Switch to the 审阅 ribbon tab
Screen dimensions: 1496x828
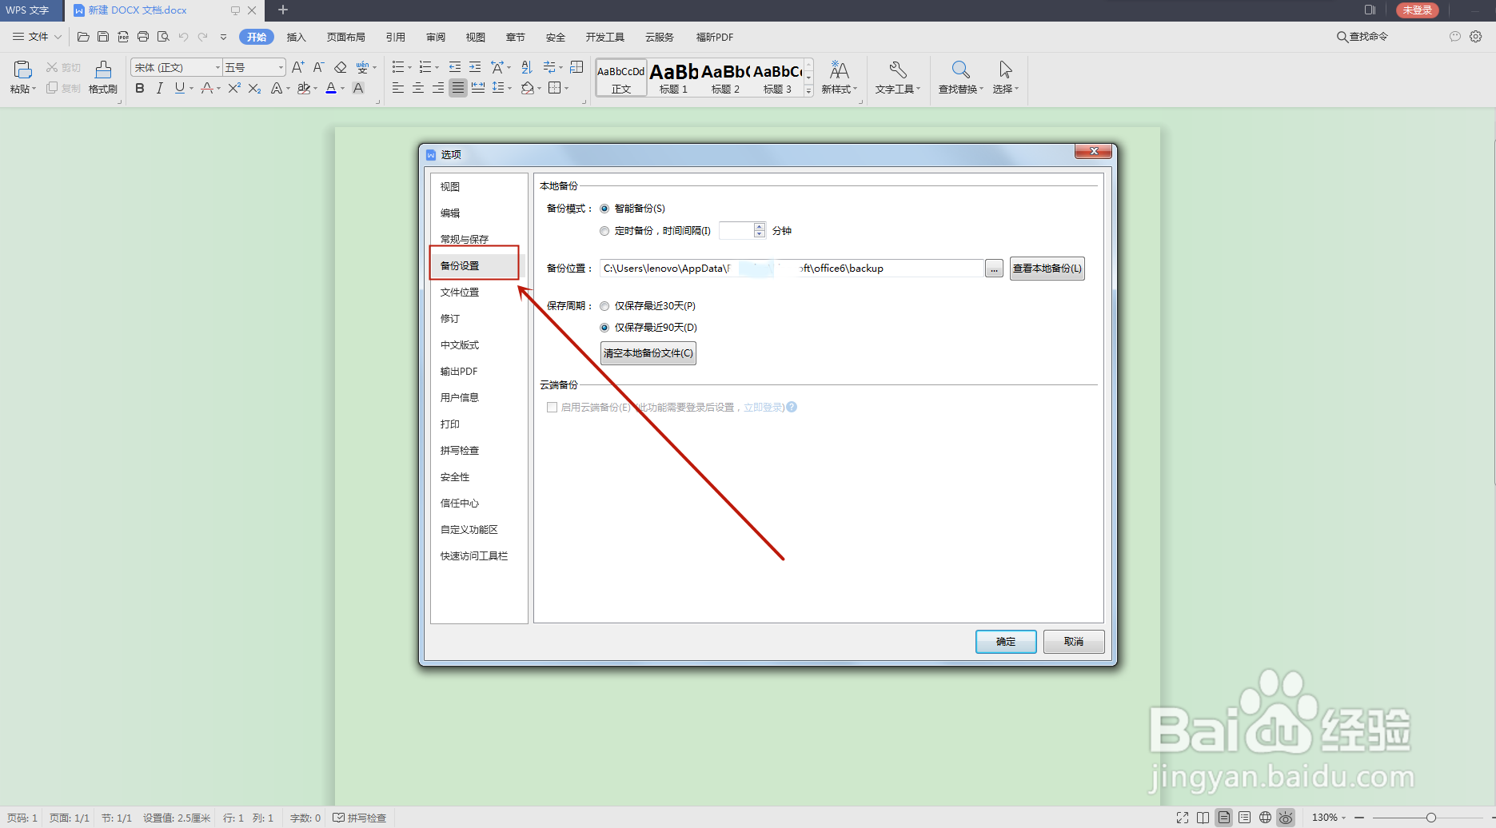(436, 37)
